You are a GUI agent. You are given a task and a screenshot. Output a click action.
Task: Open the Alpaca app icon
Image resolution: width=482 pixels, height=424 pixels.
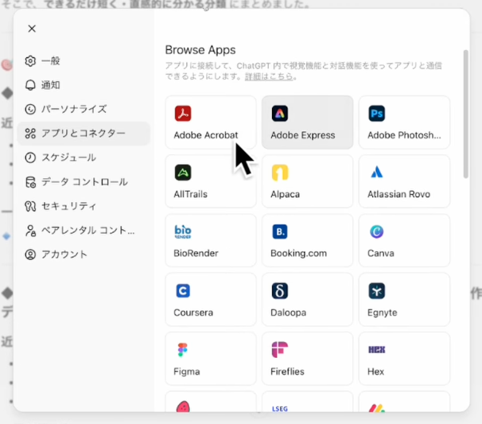click(x=280, y=173)
